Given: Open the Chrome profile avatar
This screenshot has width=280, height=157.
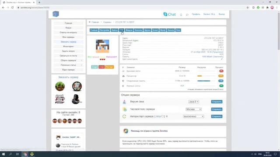Looking at the screenshot, I should tap(272, 7).
